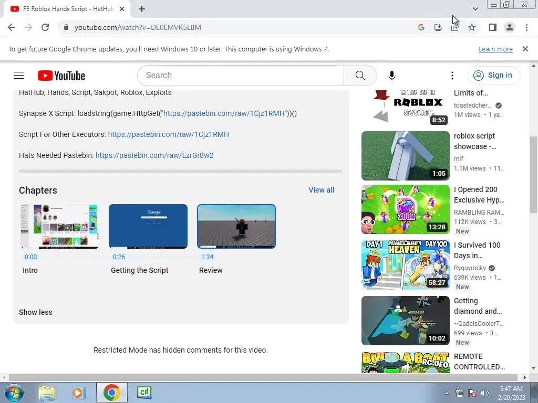Switch to Chrome taskbar icon
Screen dimensions: 538x403
click(111, 393)
